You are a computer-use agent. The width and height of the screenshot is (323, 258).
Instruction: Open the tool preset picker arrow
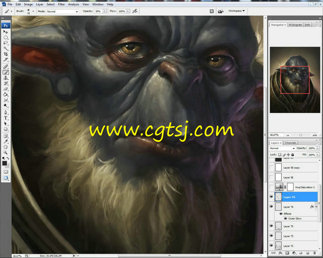12,11
